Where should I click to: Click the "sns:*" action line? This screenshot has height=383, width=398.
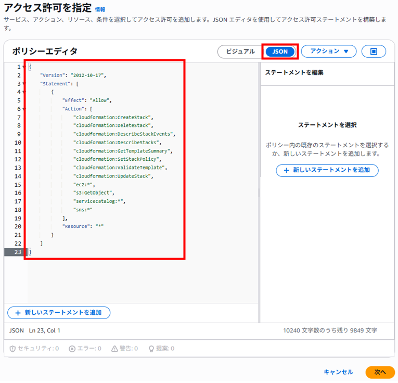(x=83, y=210)
